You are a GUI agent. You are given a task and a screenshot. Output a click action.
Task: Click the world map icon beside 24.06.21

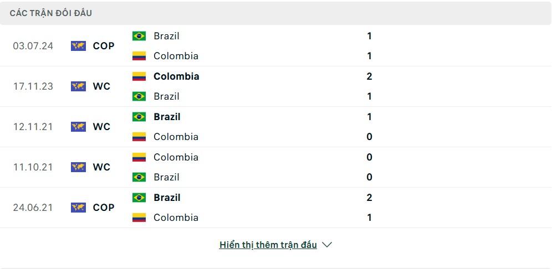coord(78,208)
